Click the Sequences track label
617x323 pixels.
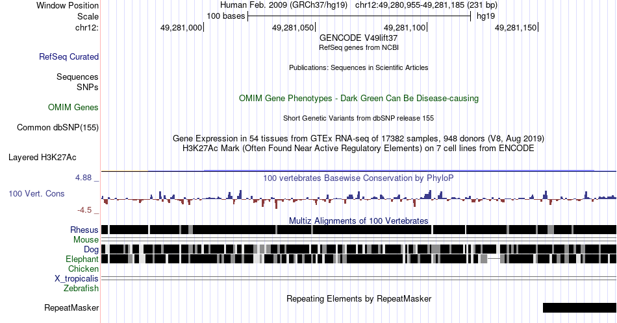pos(77,77)
